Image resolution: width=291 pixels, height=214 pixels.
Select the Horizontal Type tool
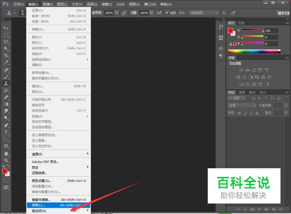point(6,132)
